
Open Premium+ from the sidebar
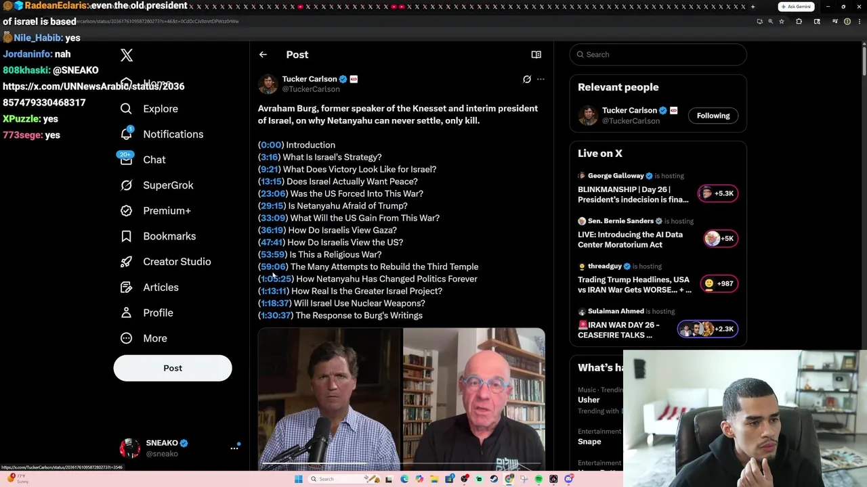pyautogui.click(x=155, y=211)
